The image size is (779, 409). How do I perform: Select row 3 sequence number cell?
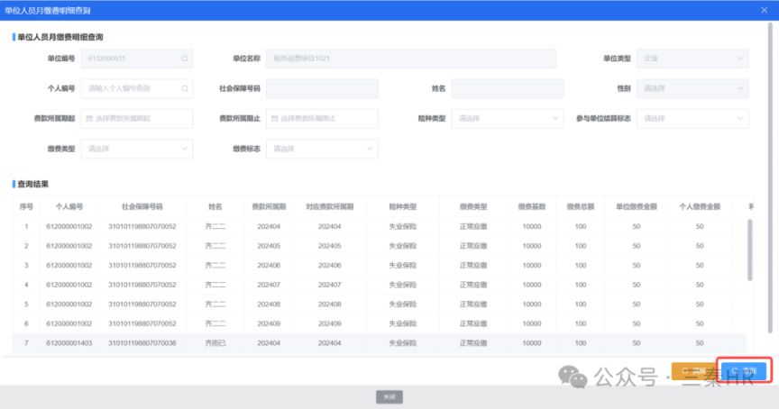point(26,265)
